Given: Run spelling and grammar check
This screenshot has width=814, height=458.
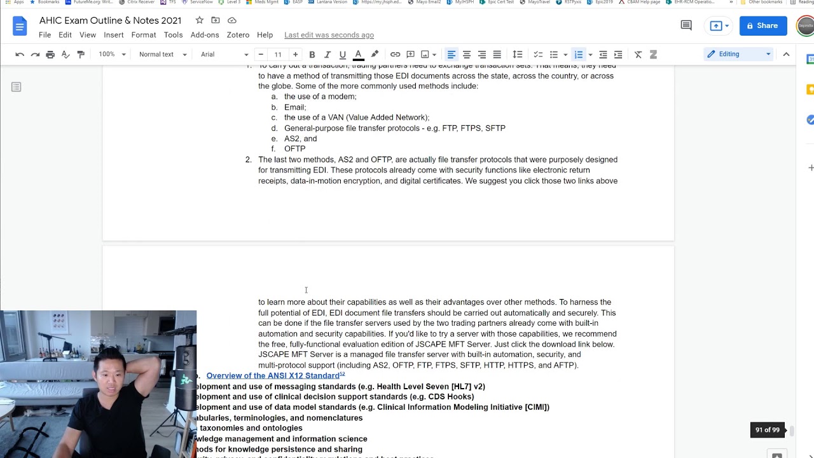Looking at the screenshot, I should click(x=66, y=55).
